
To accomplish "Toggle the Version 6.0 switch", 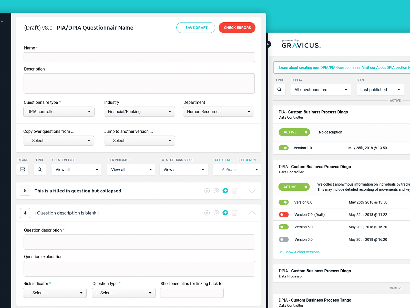I will tap(284, 227).
